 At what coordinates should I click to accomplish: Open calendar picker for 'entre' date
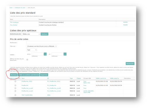[x=45, y=54]
